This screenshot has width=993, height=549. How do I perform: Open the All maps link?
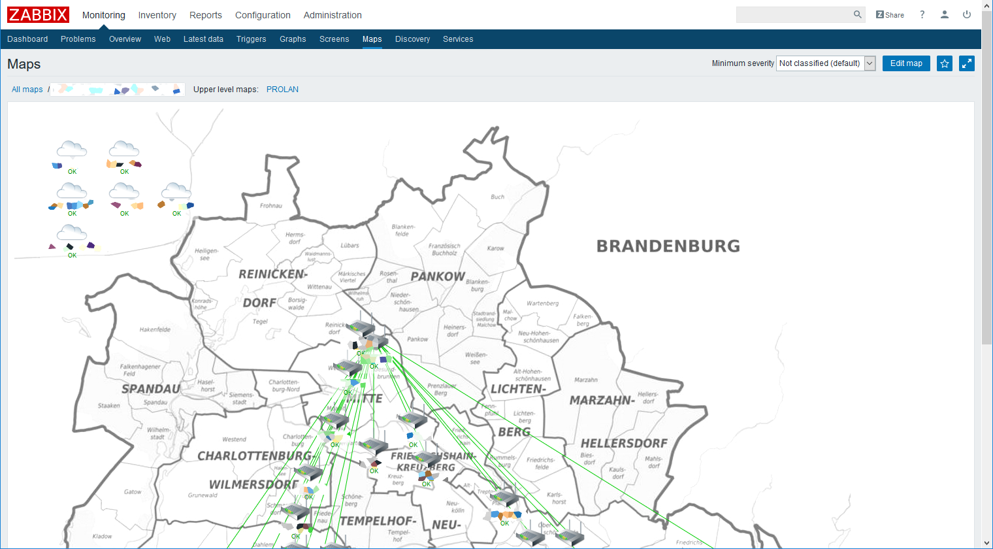[x=27, y=90]
